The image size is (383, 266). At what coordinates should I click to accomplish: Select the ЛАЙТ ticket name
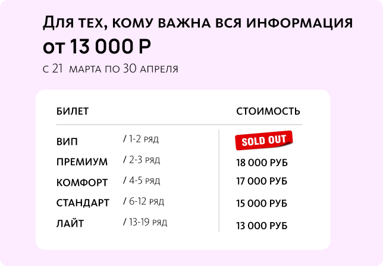[x=70, y=224]
